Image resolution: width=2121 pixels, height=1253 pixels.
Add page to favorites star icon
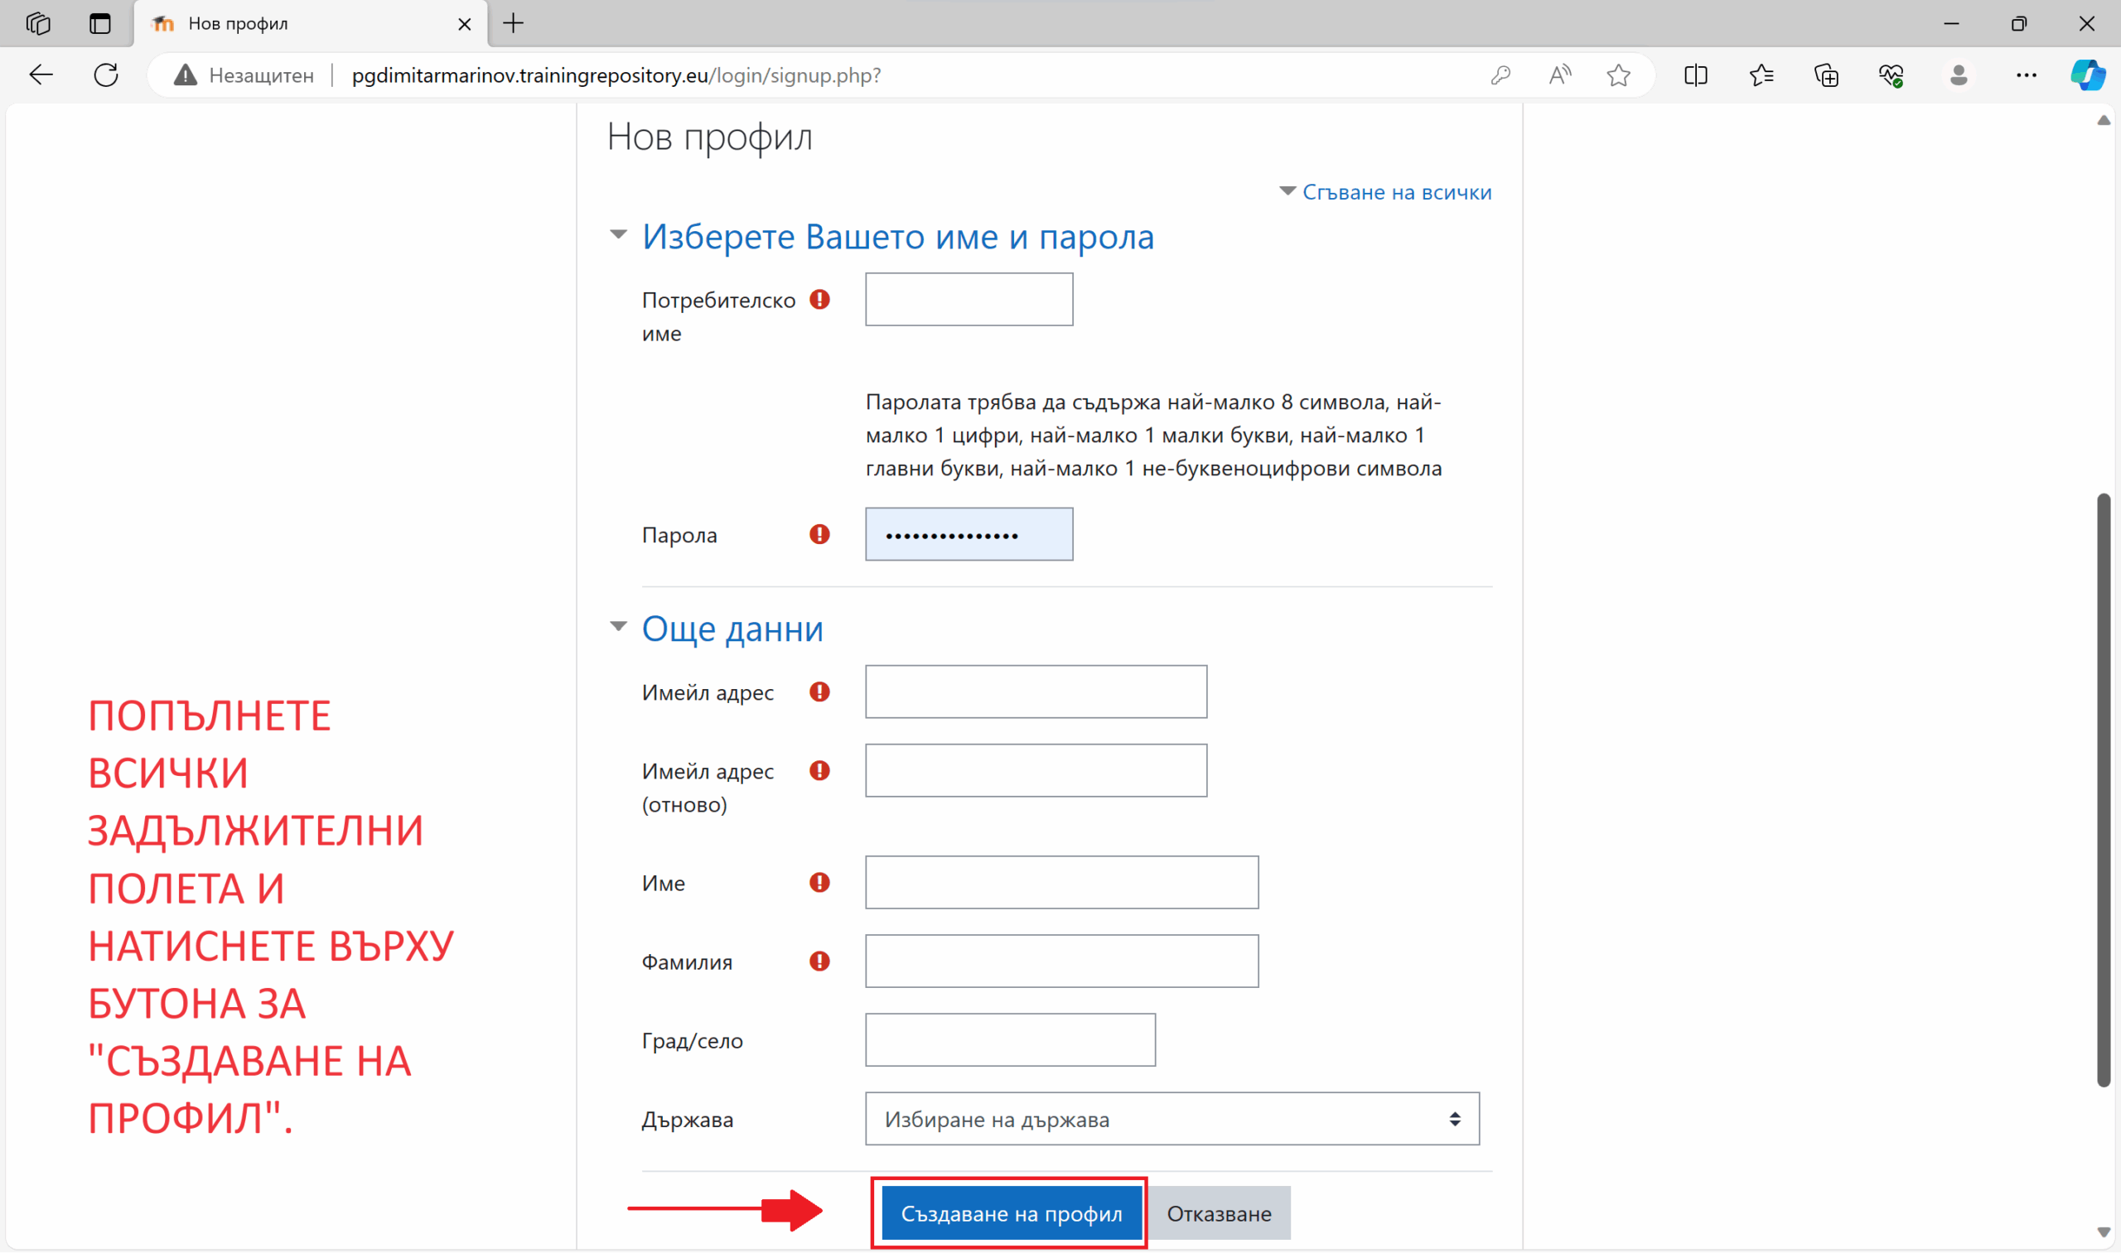click(1617, 75)
